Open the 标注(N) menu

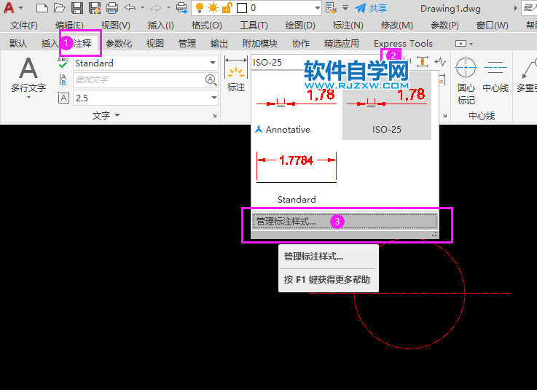coord(348,26)
